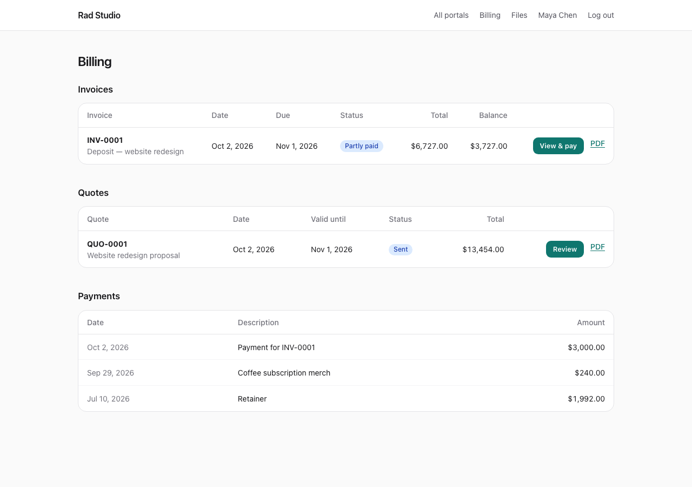Open the Files navigation link
The height and width of the screenshot is (487, 692).
pyautogui.click(x=519, y=15)
